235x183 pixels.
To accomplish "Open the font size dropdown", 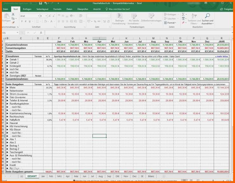I will (46, 16).
